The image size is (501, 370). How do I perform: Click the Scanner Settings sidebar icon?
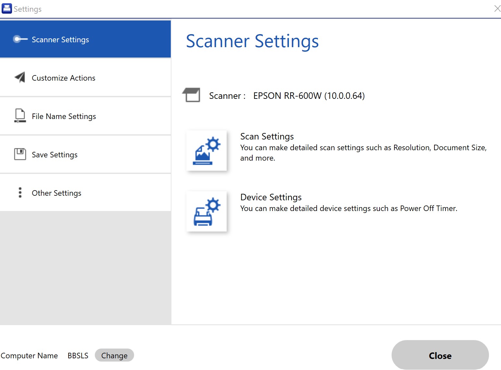tap(20, 39)
